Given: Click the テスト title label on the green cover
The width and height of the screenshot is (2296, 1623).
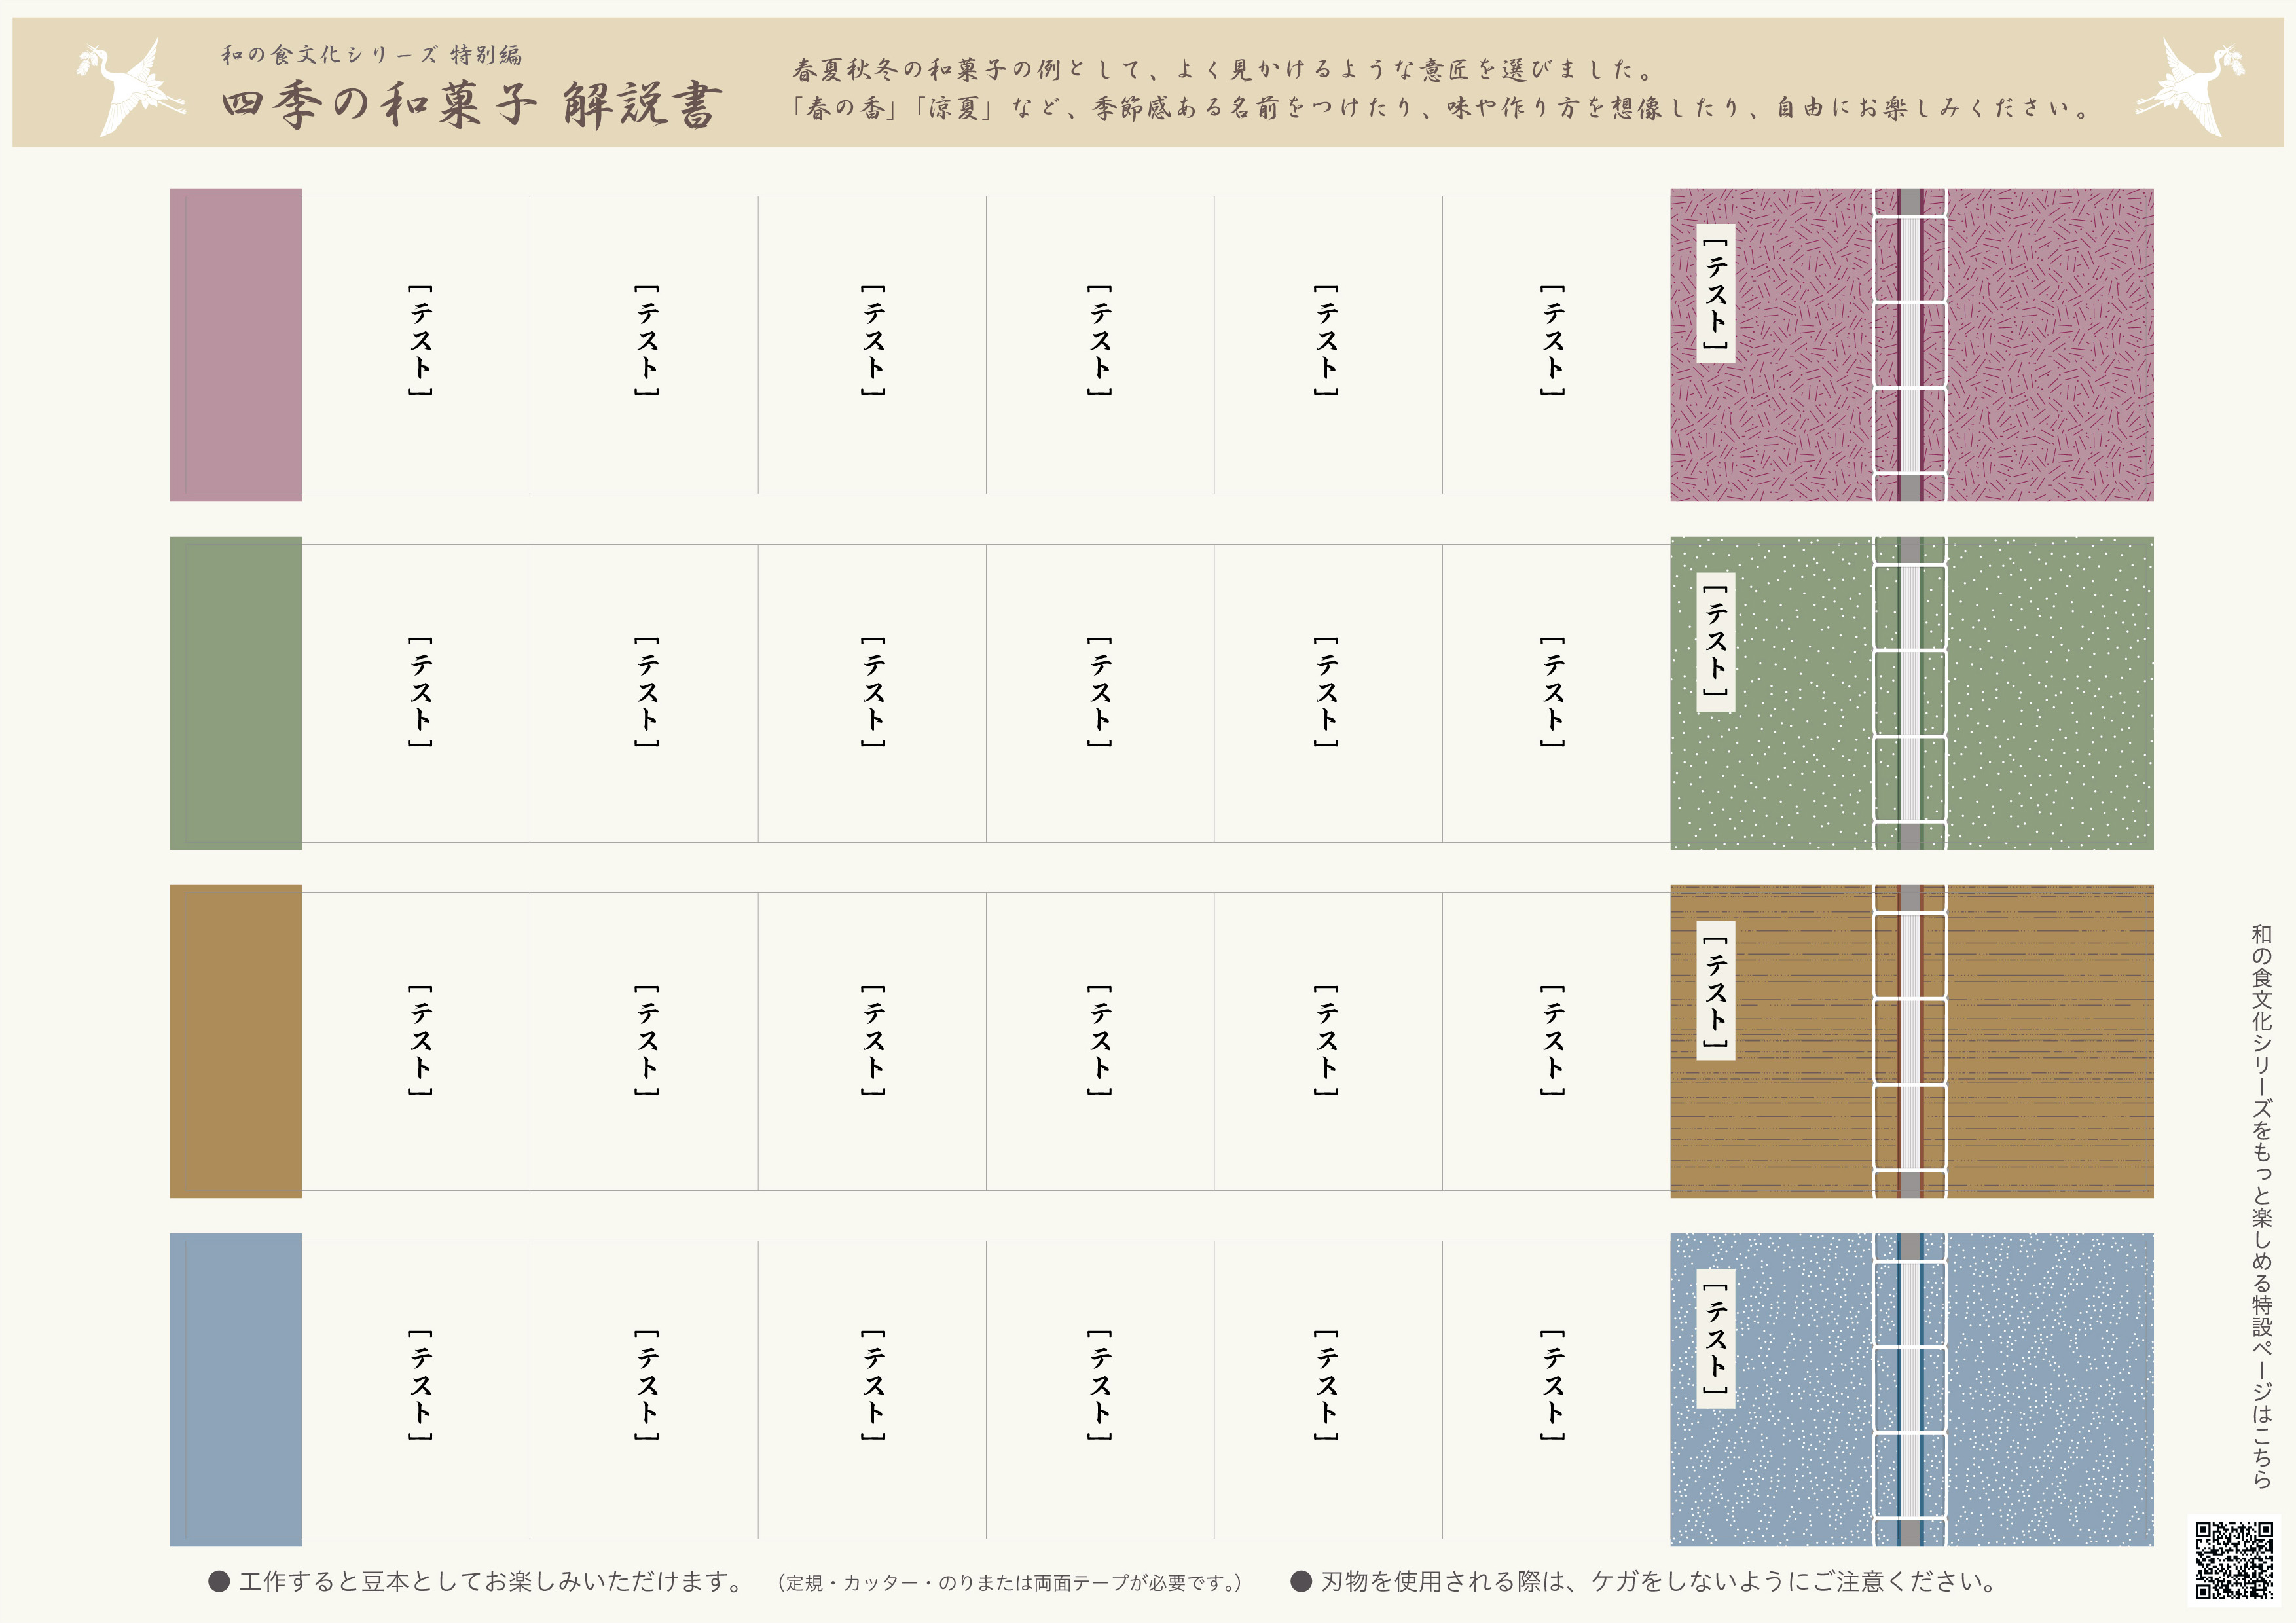Looking at the screenshot, I should pyautogui.click(x=1716, y=641).
